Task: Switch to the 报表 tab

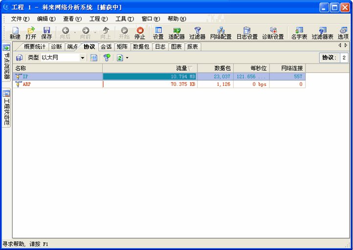Action: point(193,47)
